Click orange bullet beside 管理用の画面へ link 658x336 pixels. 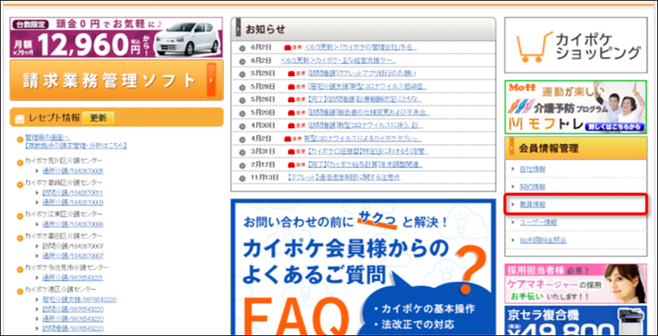20,139
